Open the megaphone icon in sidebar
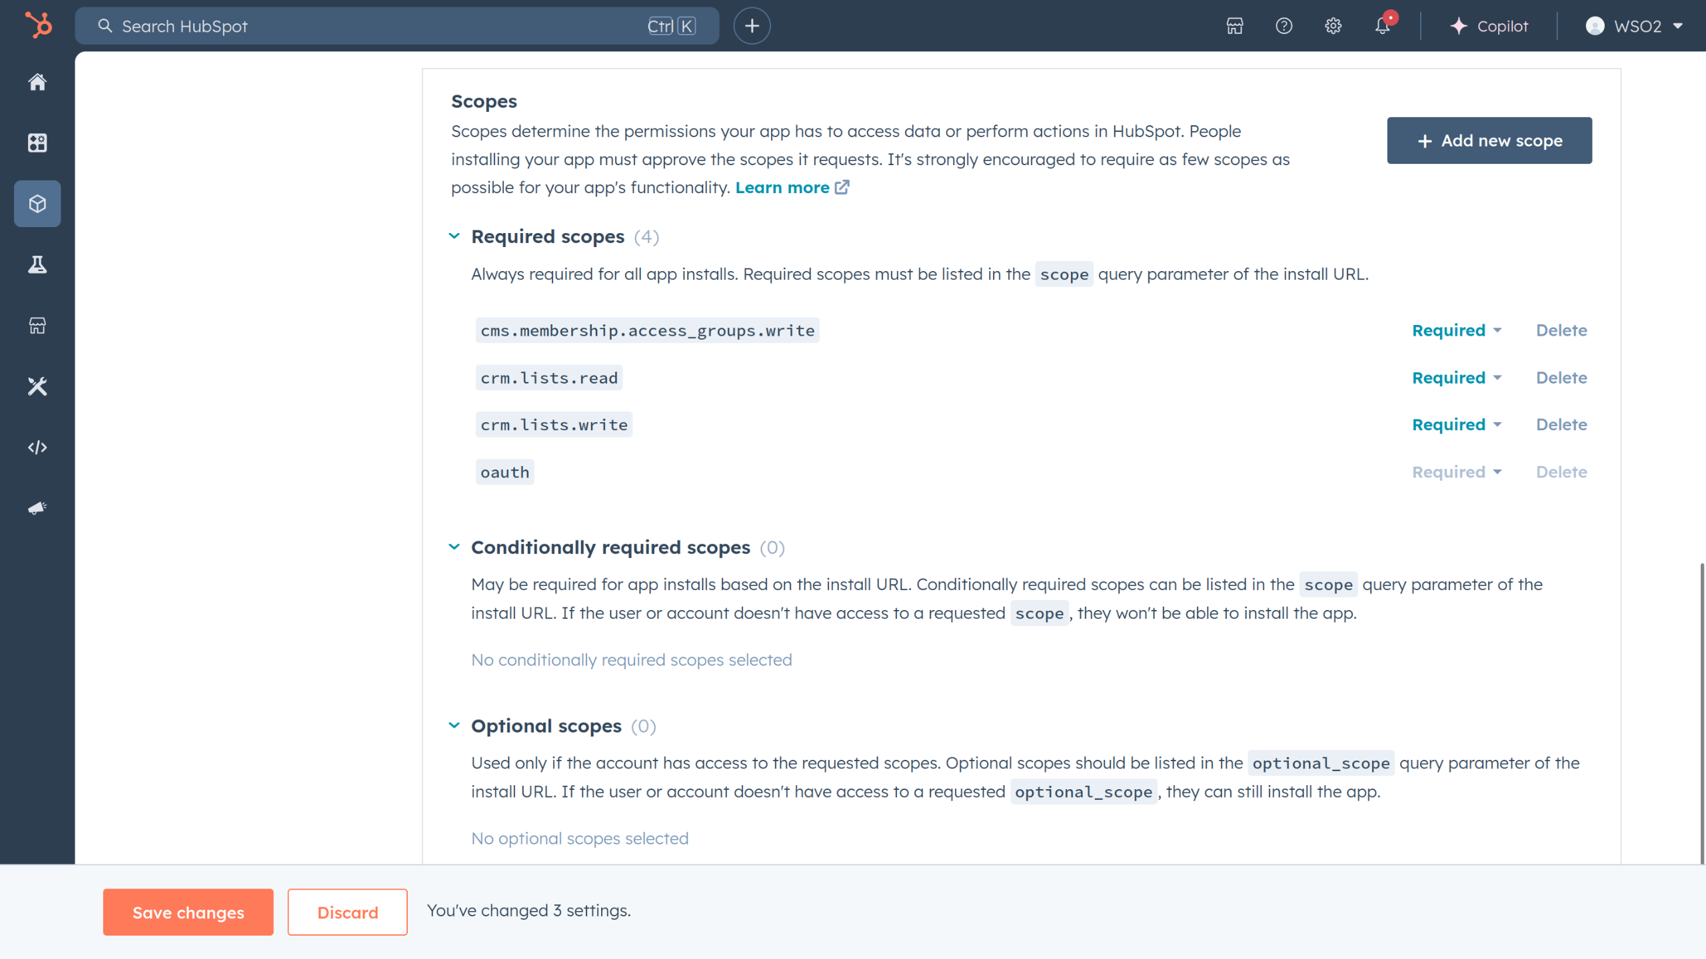Image resolution: width=1706 pixels, height=959 pixels. 37,508
